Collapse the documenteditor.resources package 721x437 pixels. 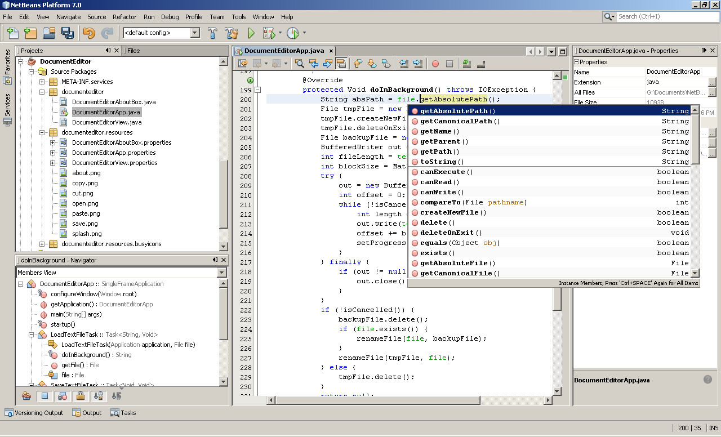point(42,132)
